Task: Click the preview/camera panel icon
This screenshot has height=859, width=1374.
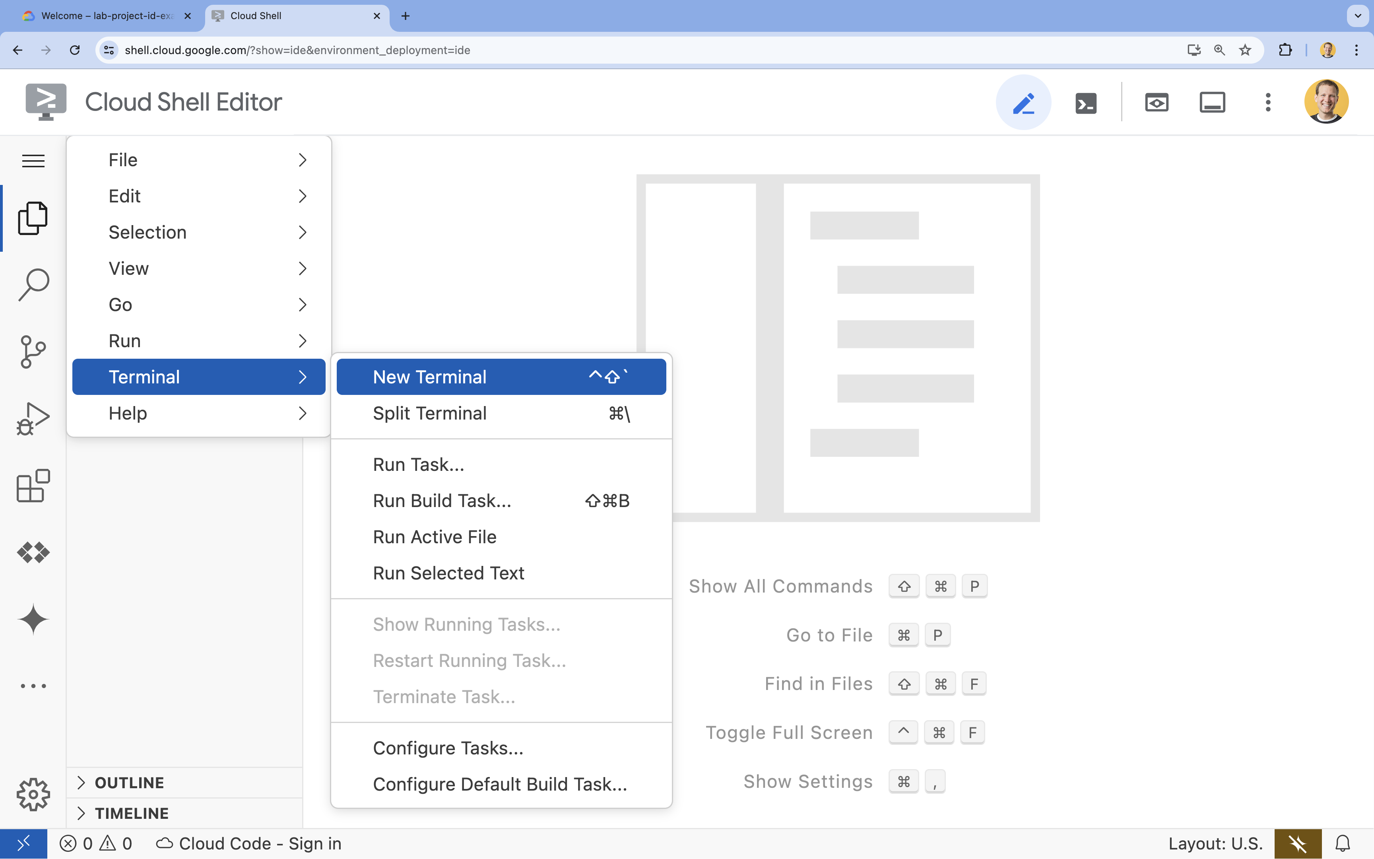Action: point(1157,102)
